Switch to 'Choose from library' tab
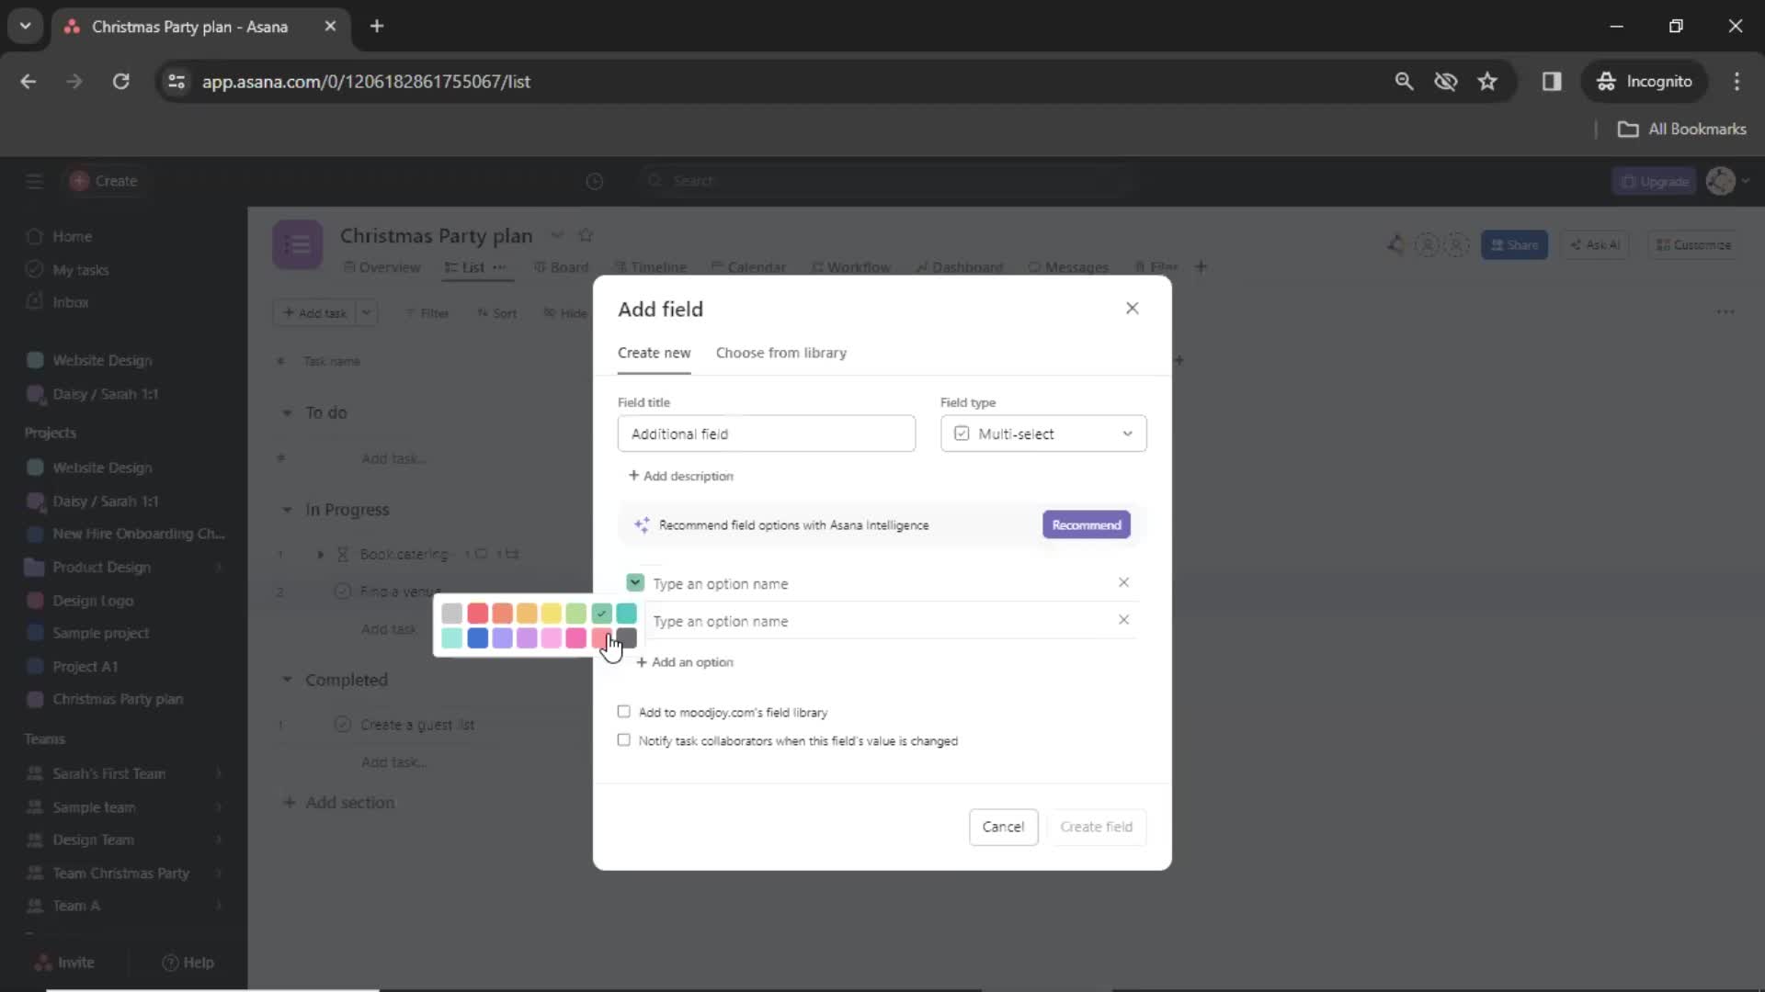The height and width of the screenshot is (992, 1765). 782,353
